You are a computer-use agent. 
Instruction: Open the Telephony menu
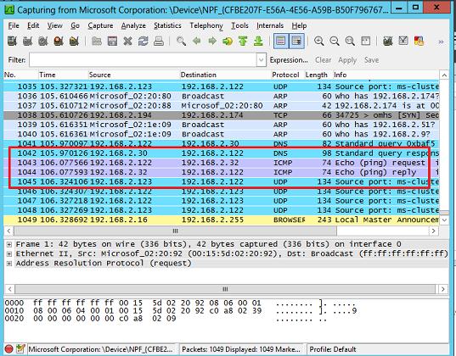(x=206, y=25)
